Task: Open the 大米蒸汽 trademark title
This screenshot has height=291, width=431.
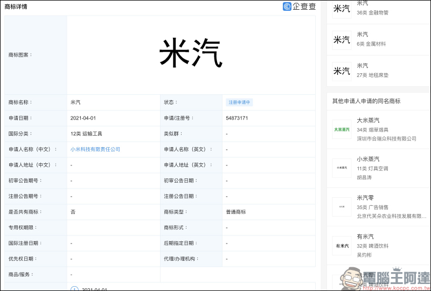Action: point(368,120)
